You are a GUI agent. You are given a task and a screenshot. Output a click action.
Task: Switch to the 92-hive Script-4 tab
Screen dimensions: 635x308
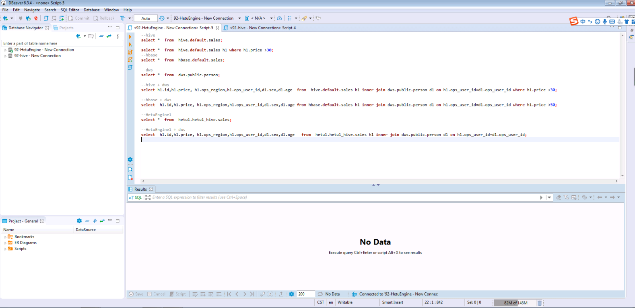[262, 28]
